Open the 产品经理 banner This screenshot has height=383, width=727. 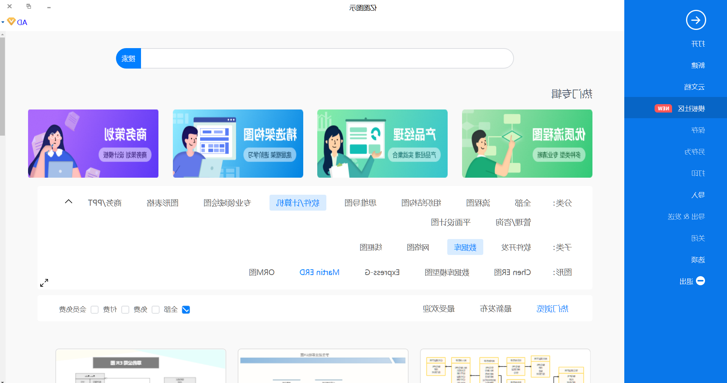tap(382, 144)
